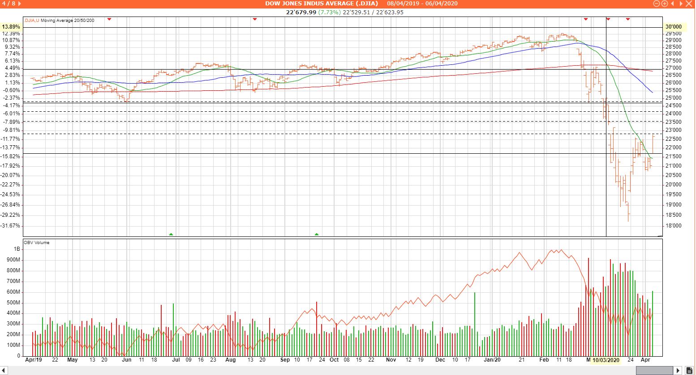696x375 pixels.
Task: Click the 4.49% axis label
Action: [12, 68]
